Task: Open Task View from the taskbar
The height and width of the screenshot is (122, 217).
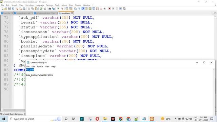Action: click(74, 119)
